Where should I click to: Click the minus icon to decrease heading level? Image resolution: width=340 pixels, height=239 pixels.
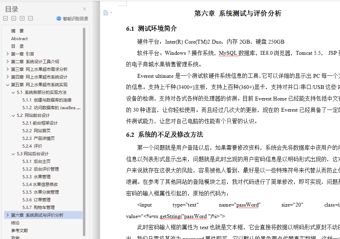[31, 18]
